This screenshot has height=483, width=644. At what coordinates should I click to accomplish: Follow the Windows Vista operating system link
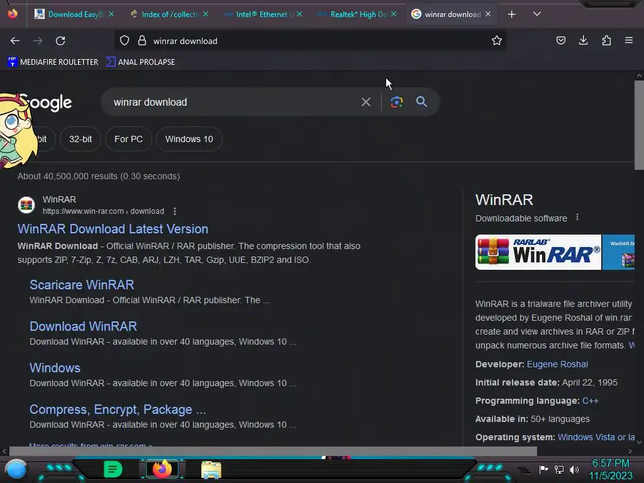596,437
